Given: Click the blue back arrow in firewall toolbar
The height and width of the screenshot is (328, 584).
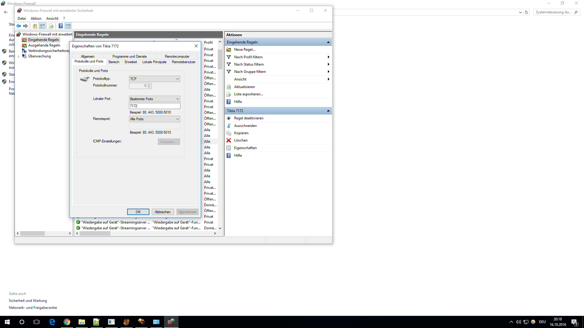Looking at the screenshot, I should [x=19, y=26].
